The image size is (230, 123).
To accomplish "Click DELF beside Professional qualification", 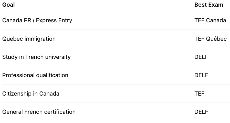I will coord(201,75).
